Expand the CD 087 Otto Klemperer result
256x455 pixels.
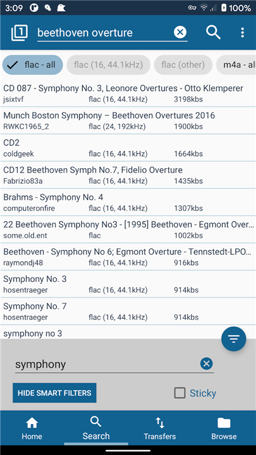coord(128,94)
